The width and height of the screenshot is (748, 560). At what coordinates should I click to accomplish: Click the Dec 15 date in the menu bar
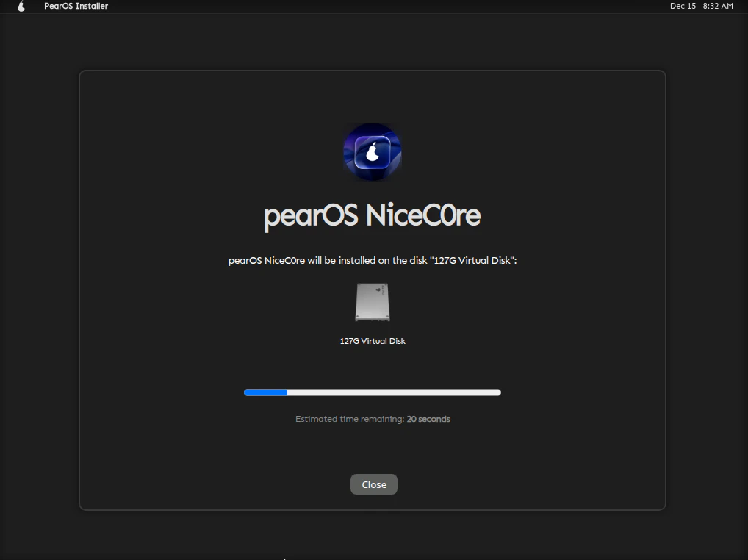(x=683, y=6)
